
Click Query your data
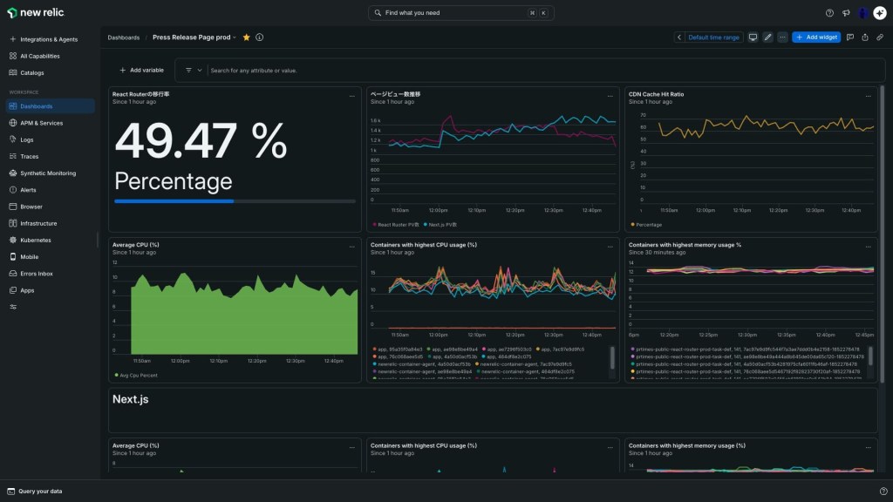pos(35,492)
